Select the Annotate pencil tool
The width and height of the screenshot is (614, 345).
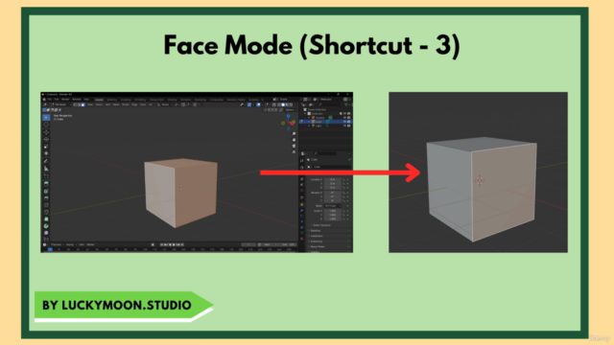(x=46, y=161)
